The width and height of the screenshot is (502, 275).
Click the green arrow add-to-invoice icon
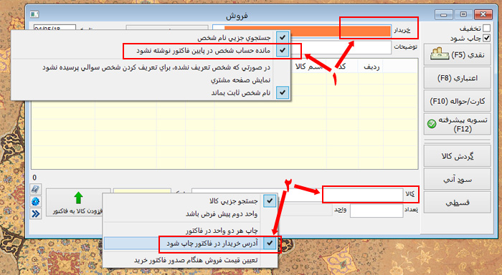tap(79, 198)
